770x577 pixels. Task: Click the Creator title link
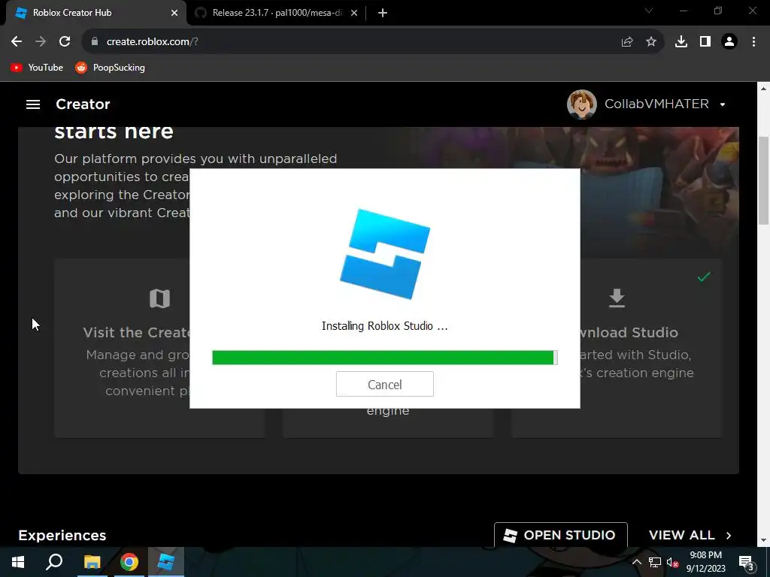click(x=83, y=104)
